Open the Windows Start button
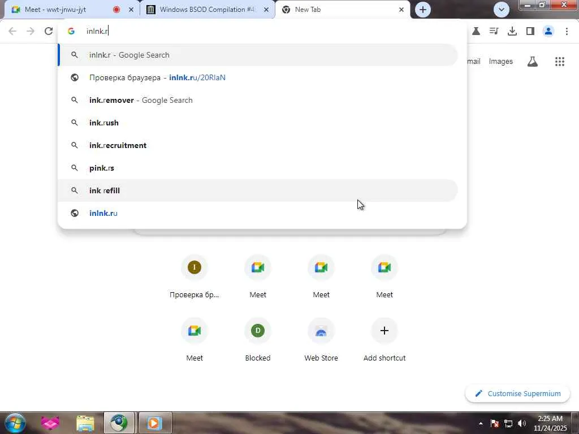 pos(15,423)
